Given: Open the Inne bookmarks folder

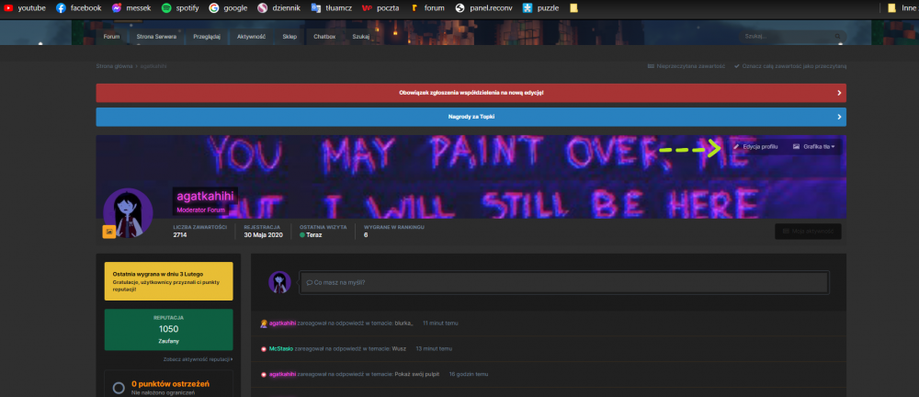Looking at the screenshot, I should [x=902, y=8].
